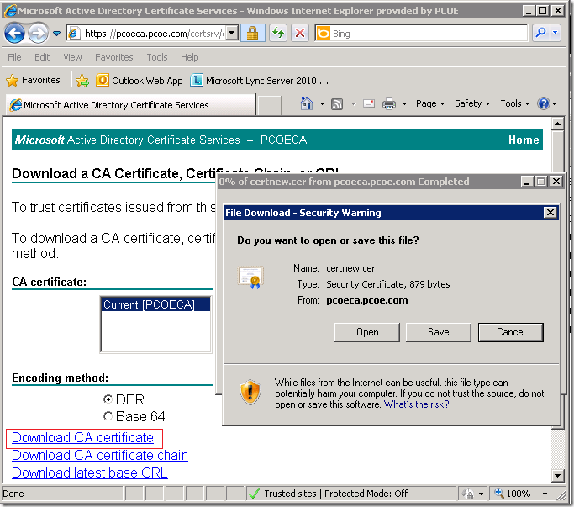Click Trusted sites security zone in status bar
The width and height of the screenshot is (574, 507).
coord(328,494)
